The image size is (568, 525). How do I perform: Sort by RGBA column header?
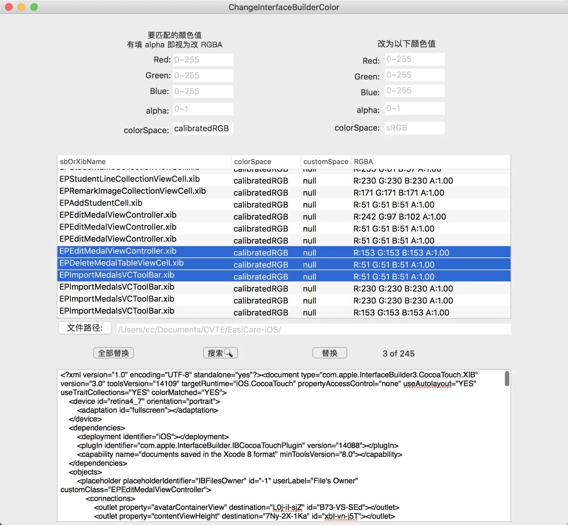tap(431, 162)
